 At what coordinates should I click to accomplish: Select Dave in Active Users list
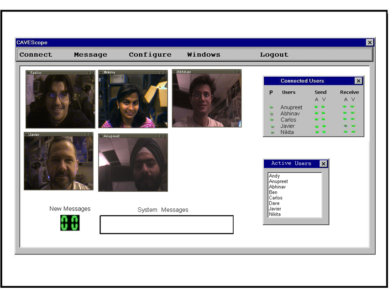click(274, 203)
